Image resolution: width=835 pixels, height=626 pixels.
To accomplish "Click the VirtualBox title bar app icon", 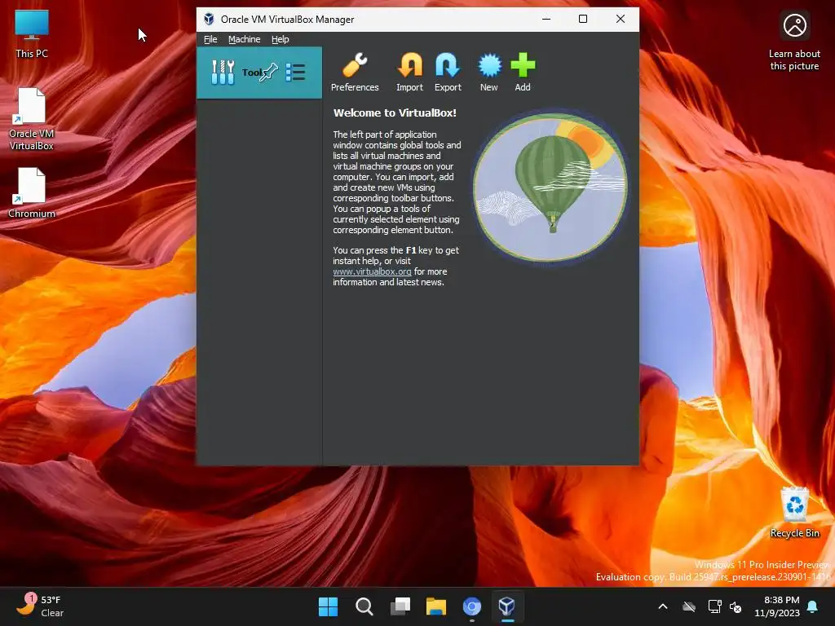I will coord(209,20).
